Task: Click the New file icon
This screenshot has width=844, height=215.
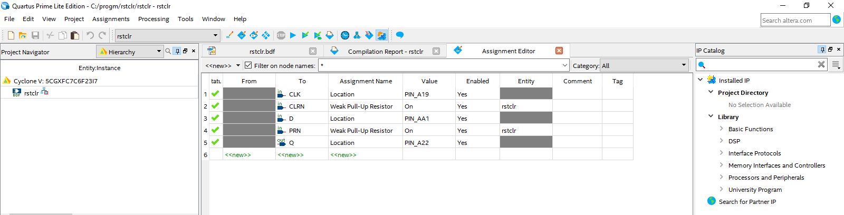Action: click(x=11, y=35)
